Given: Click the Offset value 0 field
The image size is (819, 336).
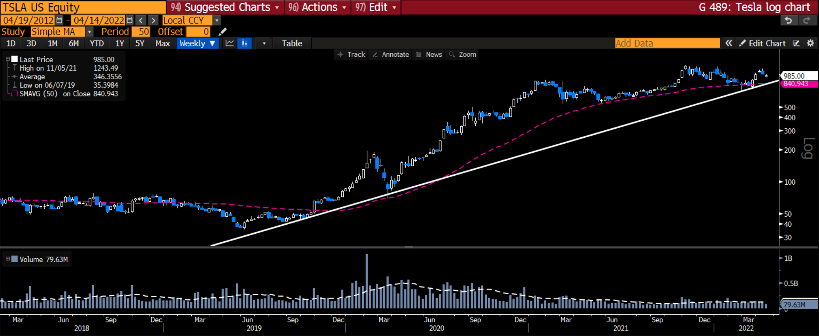Looking at the screenshot, I should tap(199, 32).
